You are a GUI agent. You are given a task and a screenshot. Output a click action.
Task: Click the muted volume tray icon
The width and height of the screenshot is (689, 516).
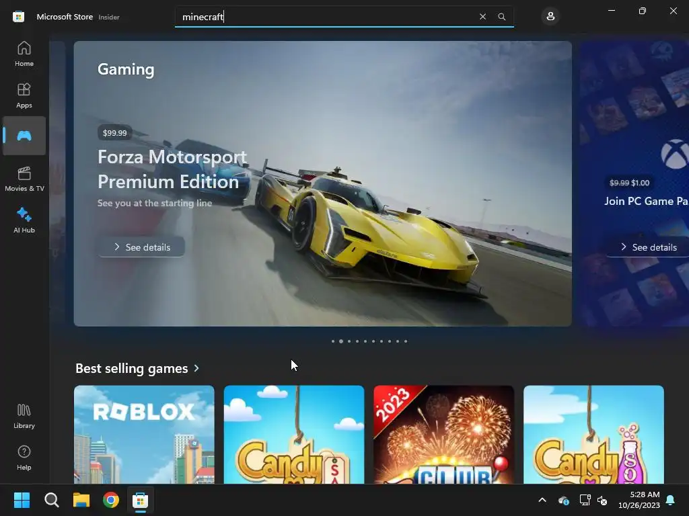602,500
